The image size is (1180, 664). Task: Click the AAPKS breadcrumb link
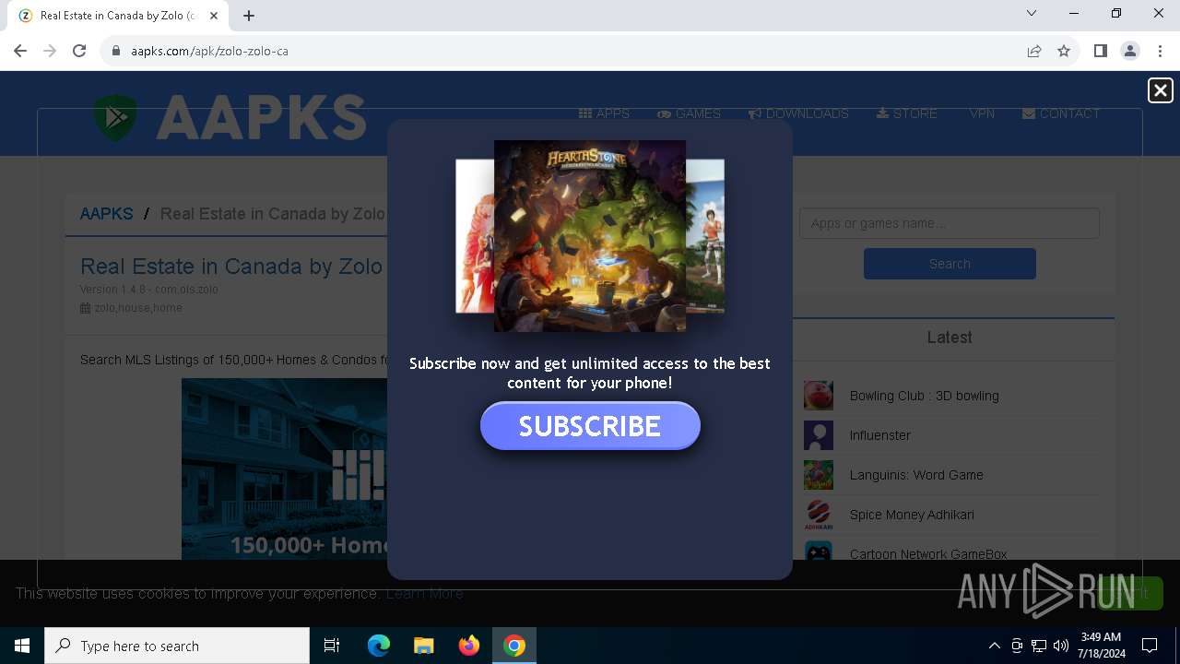pos(106,214)
